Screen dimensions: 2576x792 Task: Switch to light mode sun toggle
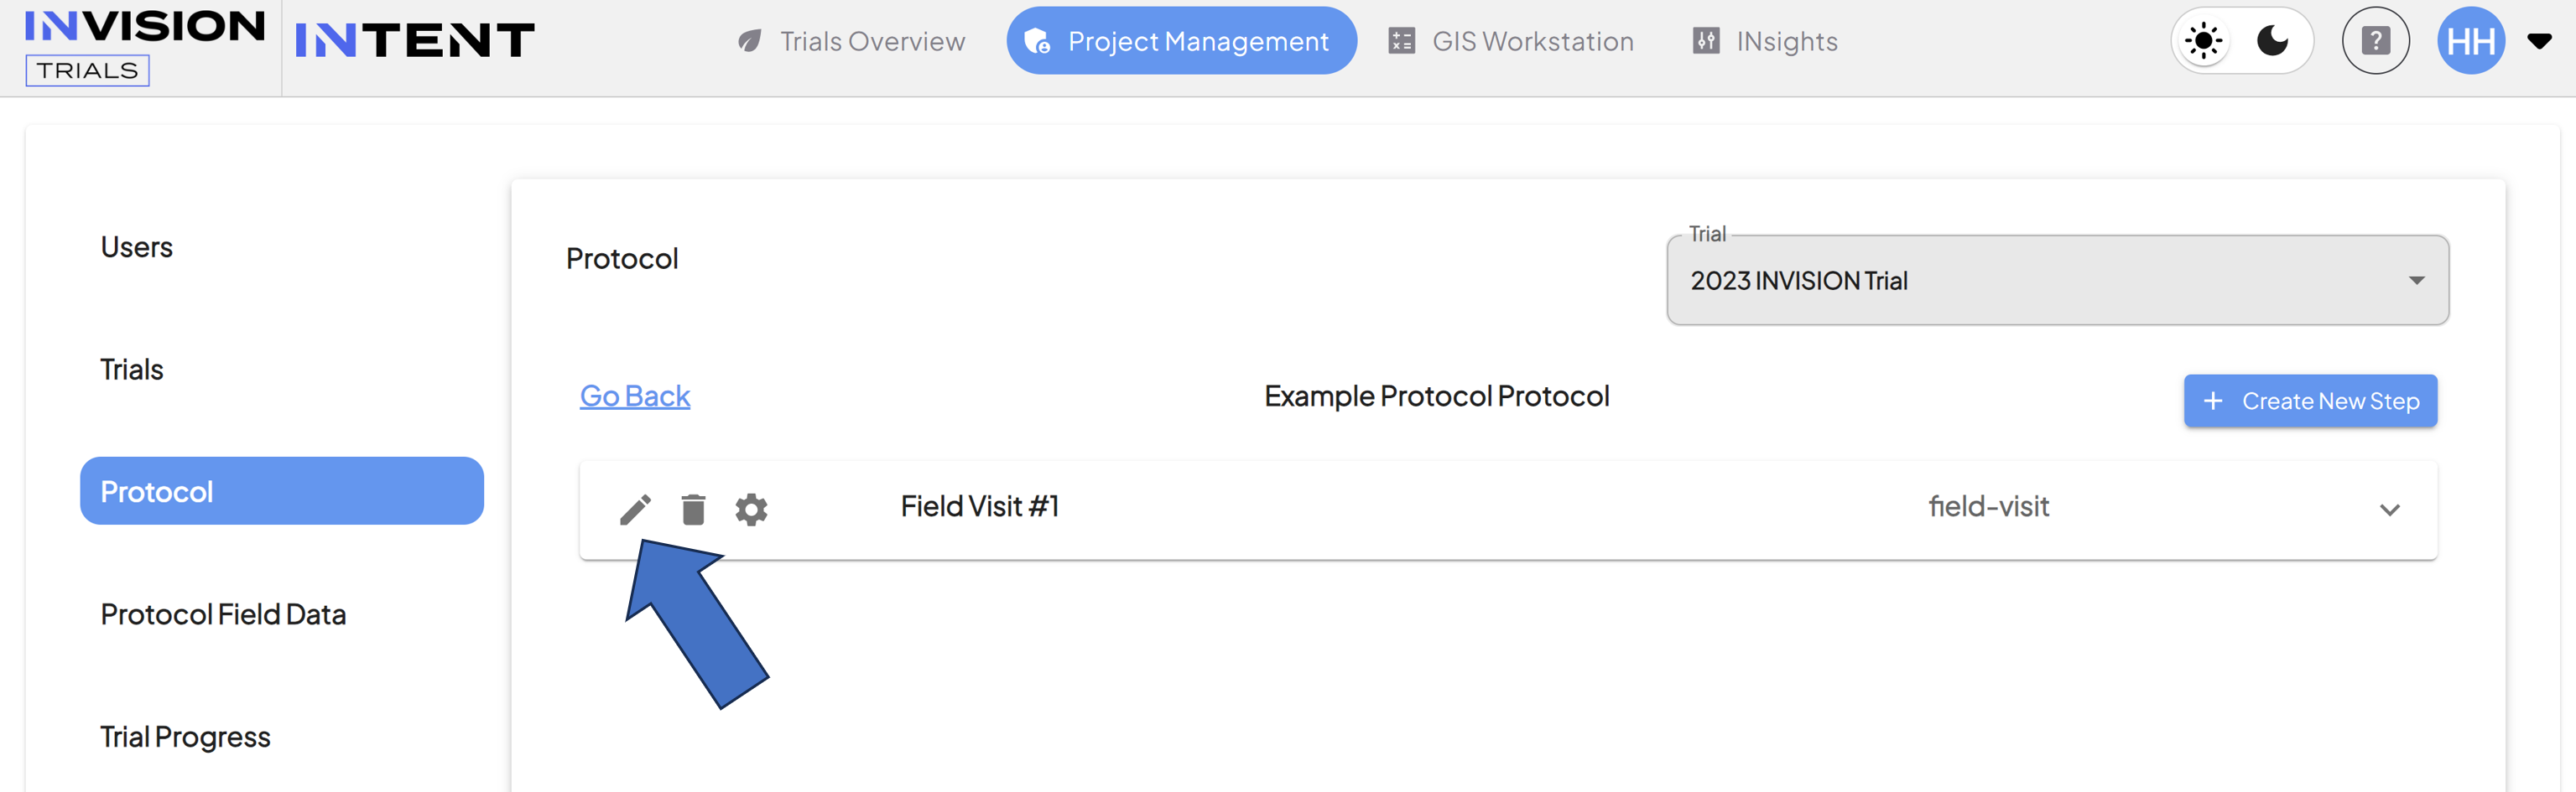(2203, 41)
